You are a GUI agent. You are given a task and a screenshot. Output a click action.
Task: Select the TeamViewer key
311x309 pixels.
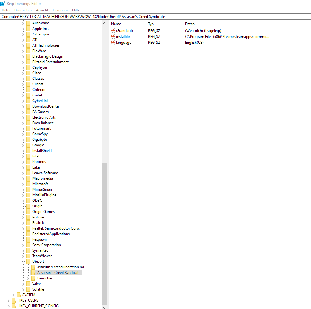pos(42,256)
